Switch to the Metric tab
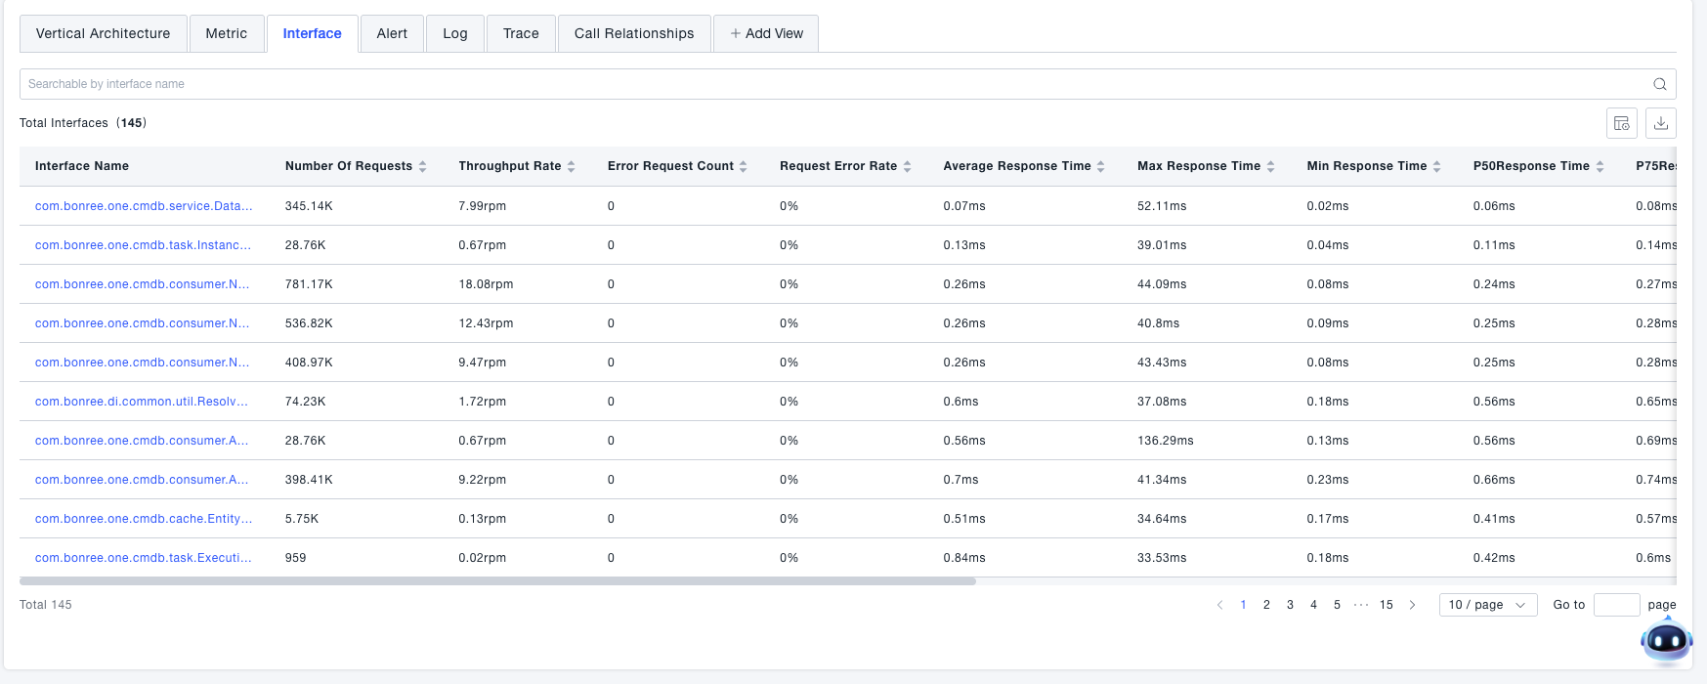This screenshot has width=1707, height=684. click(226, 33)
